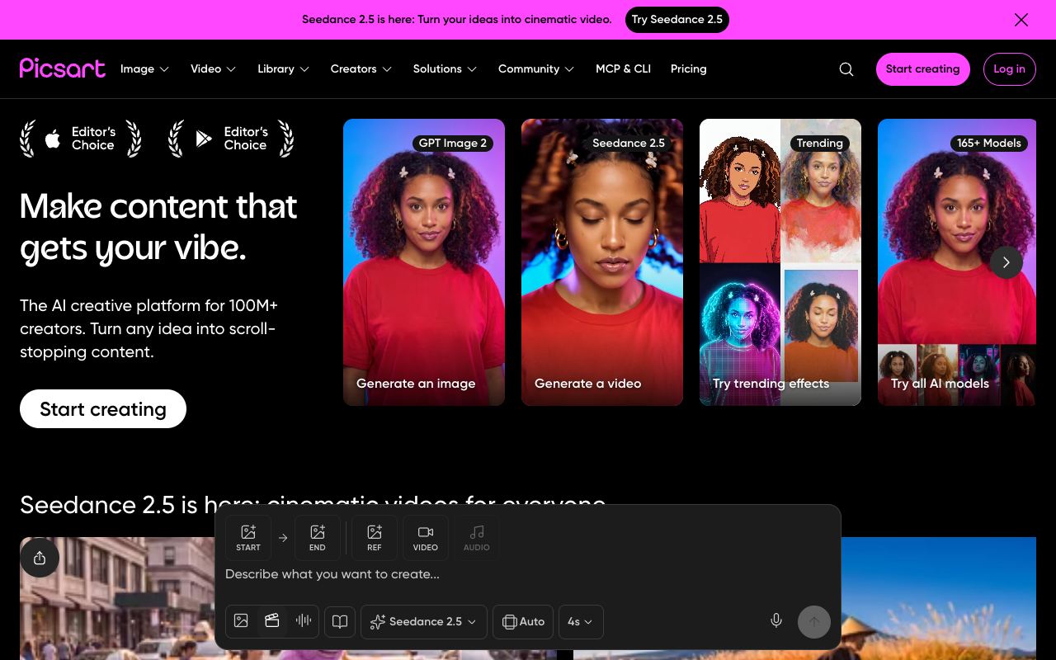Click the Trending label on the effects card

pos(820,143)
